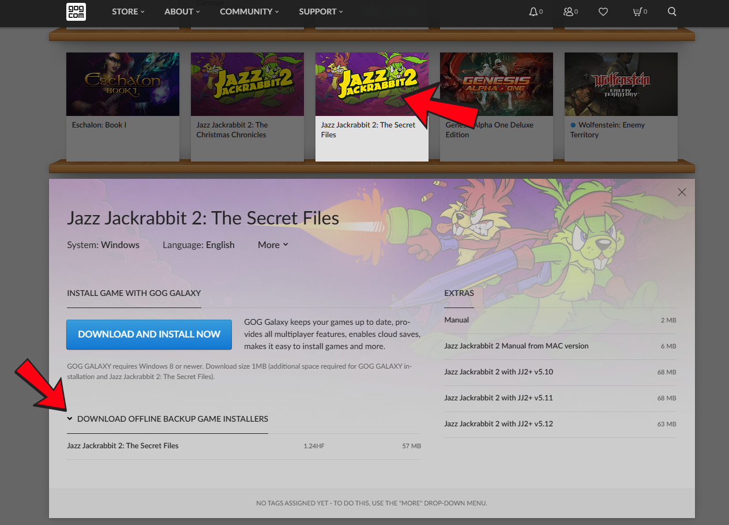The height and width of the screenshot is (525, 729).
Task: Open the SUPPORT menu
Action: click(x=321, y=12)
